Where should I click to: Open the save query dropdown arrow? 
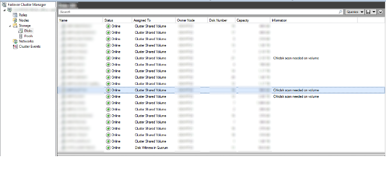(x=373, y=12)
